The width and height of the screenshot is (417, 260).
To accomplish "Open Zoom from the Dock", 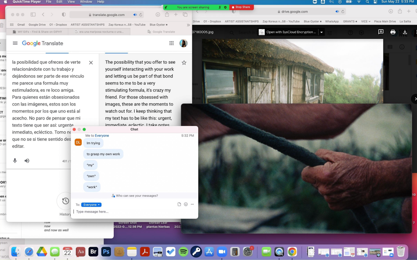I will (x=222, y=252).
